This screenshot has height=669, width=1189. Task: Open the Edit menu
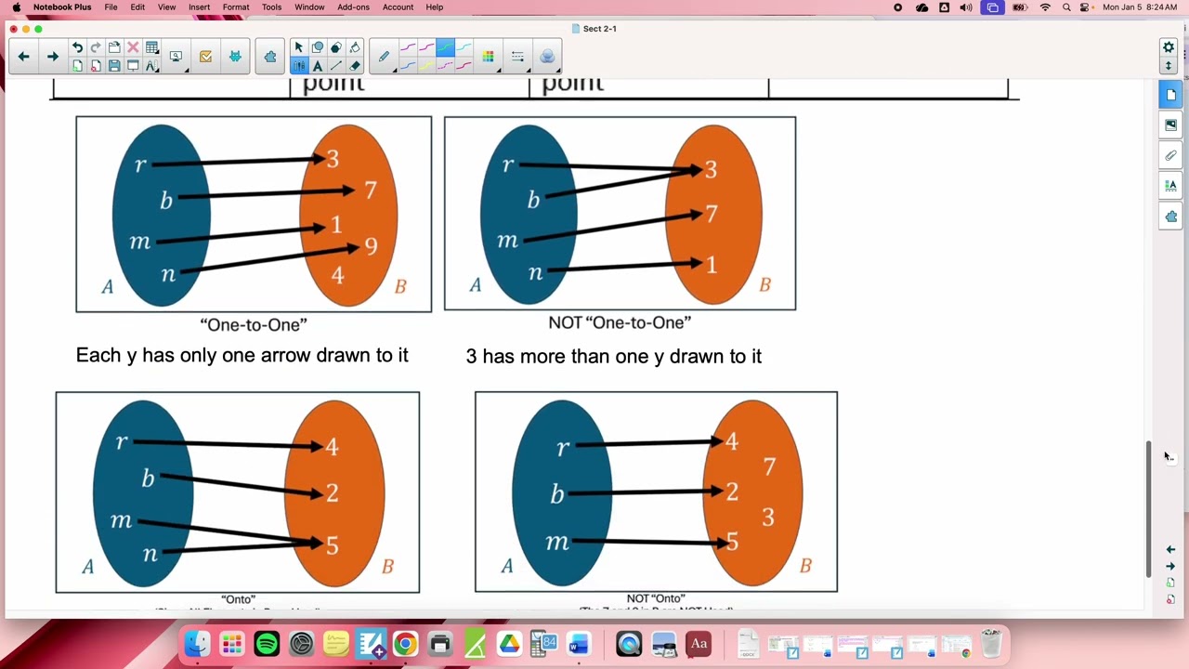click(x=137, y=7)
